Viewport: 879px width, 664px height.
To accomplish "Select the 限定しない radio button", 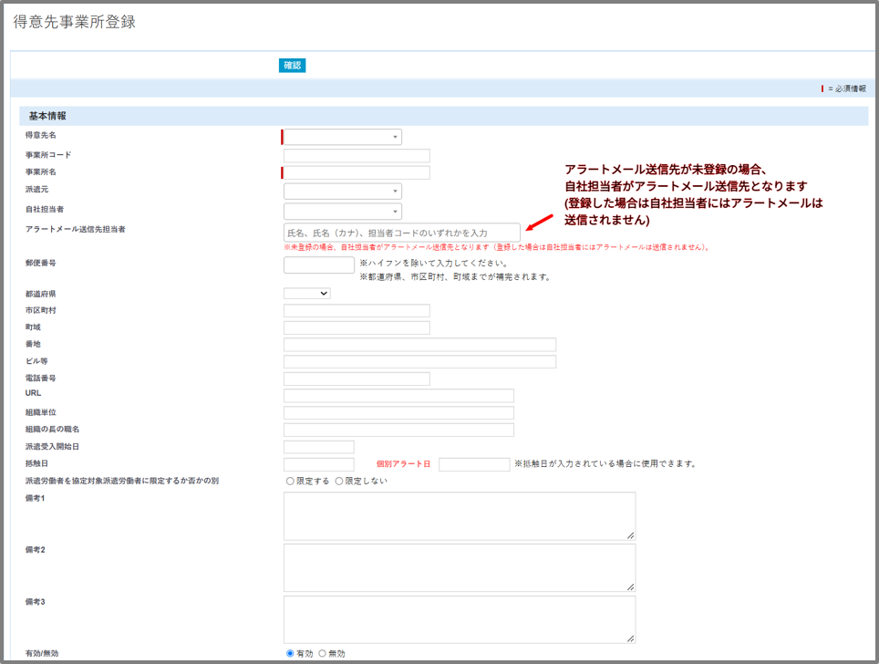I will 338,482.
